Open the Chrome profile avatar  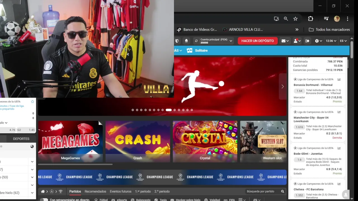click(337, 19)
